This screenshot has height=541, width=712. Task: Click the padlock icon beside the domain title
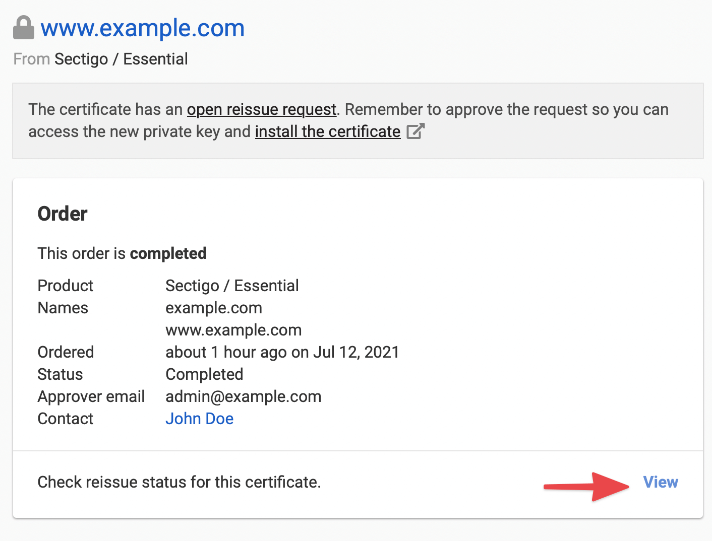[x=23, y=28]
